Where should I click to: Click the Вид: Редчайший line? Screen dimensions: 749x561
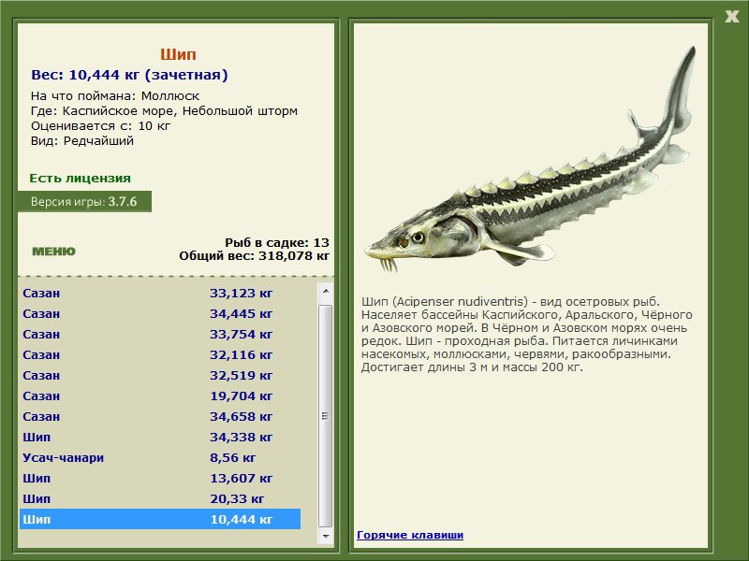[82, 141]
